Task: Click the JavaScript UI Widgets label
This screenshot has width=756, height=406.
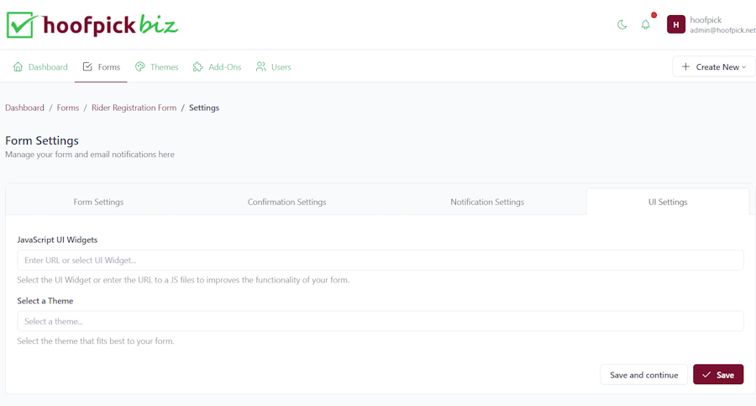Action: click(57, 240)
